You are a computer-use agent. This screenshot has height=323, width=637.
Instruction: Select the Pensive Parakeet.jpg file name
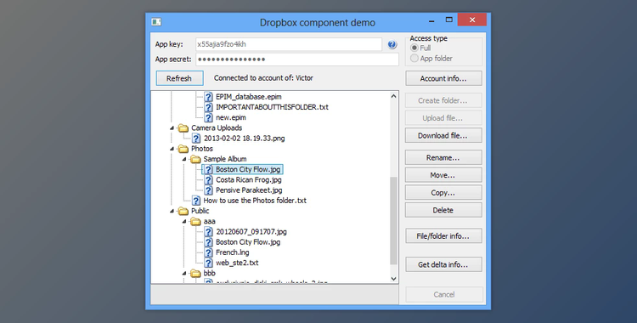(249, 190)
